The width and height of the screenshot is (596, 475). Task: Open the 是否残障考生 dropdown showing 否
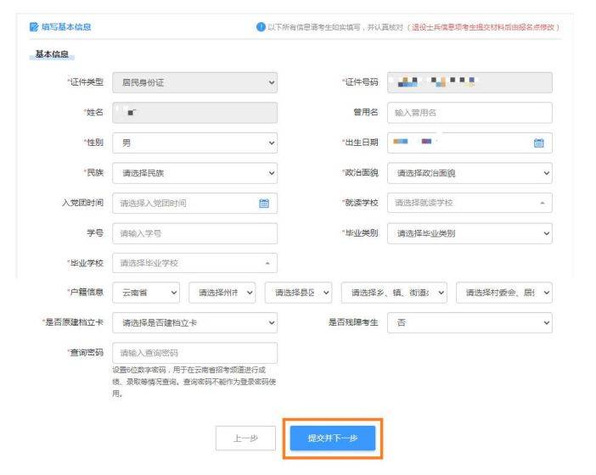point(469,322)
